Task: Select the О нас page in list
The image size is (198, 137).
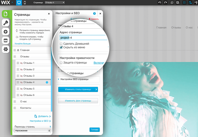Action: tap(32, 101)
